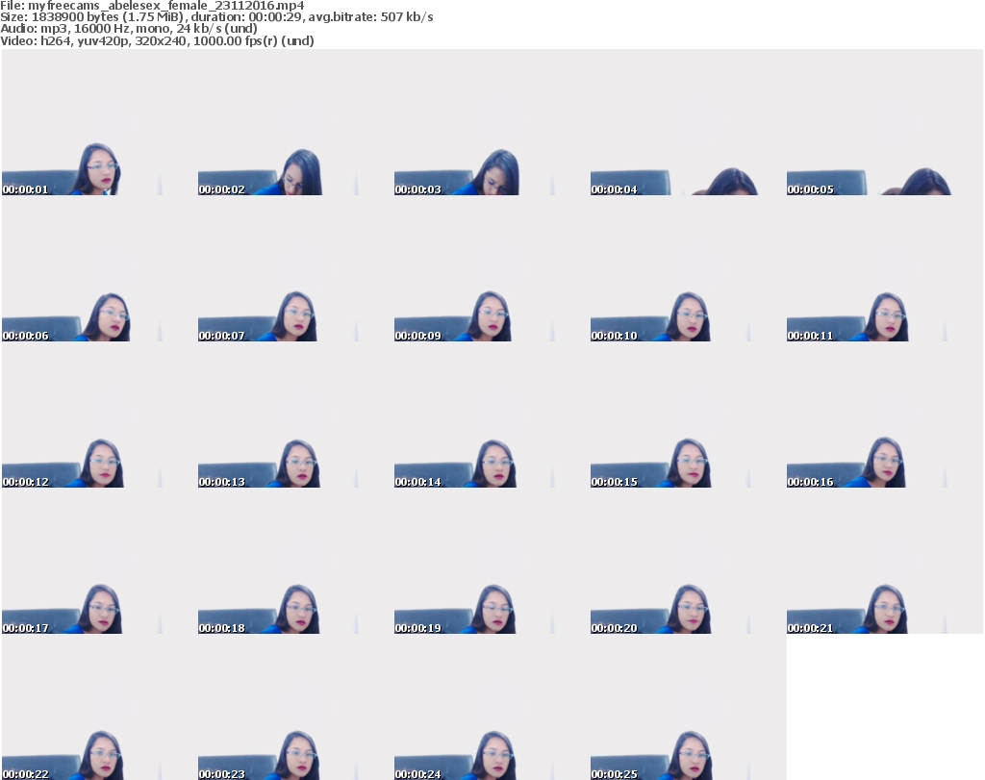Image resolution: width=985 pixels, height=780 pixels.
Task: Select the thumbnail stamped 00:00:19
Action: pyautogui.click(x=492, y=560)
